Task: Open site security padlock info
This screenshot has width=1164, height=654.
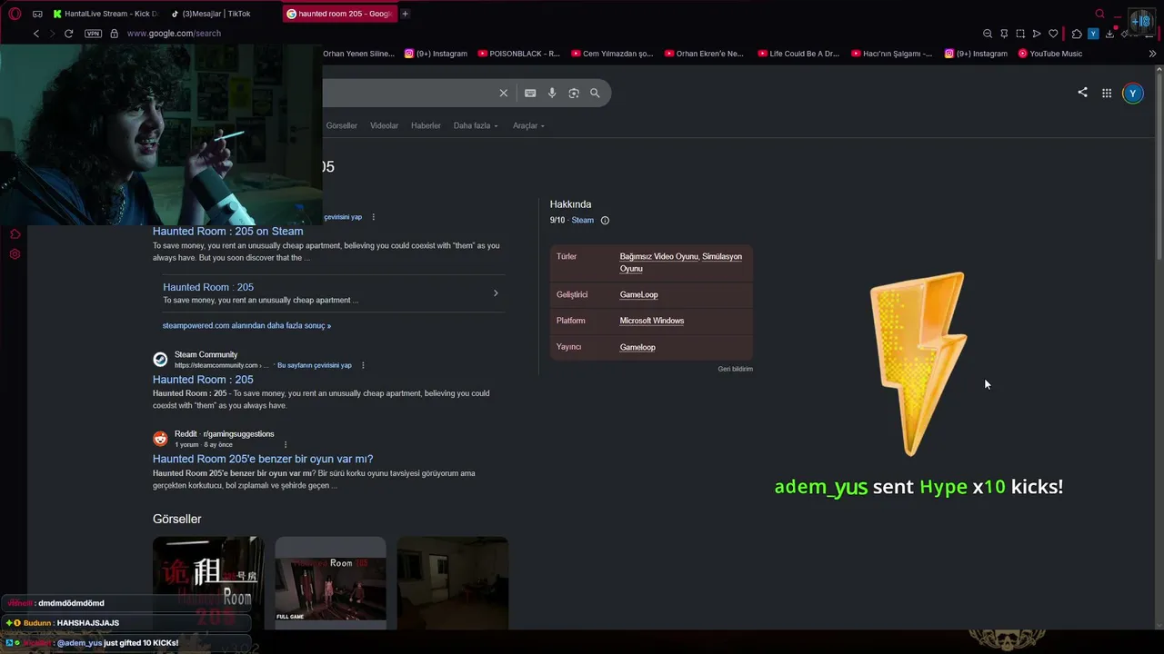Action: [114, 34]
